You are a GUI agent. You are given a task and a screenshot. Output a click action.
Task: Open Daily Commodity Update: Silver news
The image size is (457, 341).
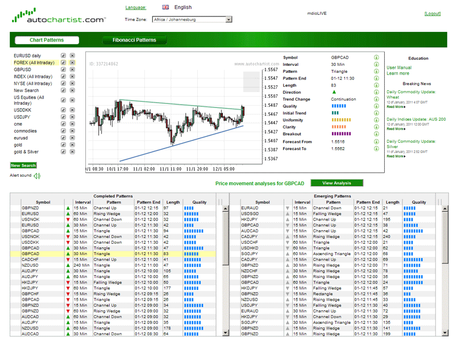tap(411, 144)
